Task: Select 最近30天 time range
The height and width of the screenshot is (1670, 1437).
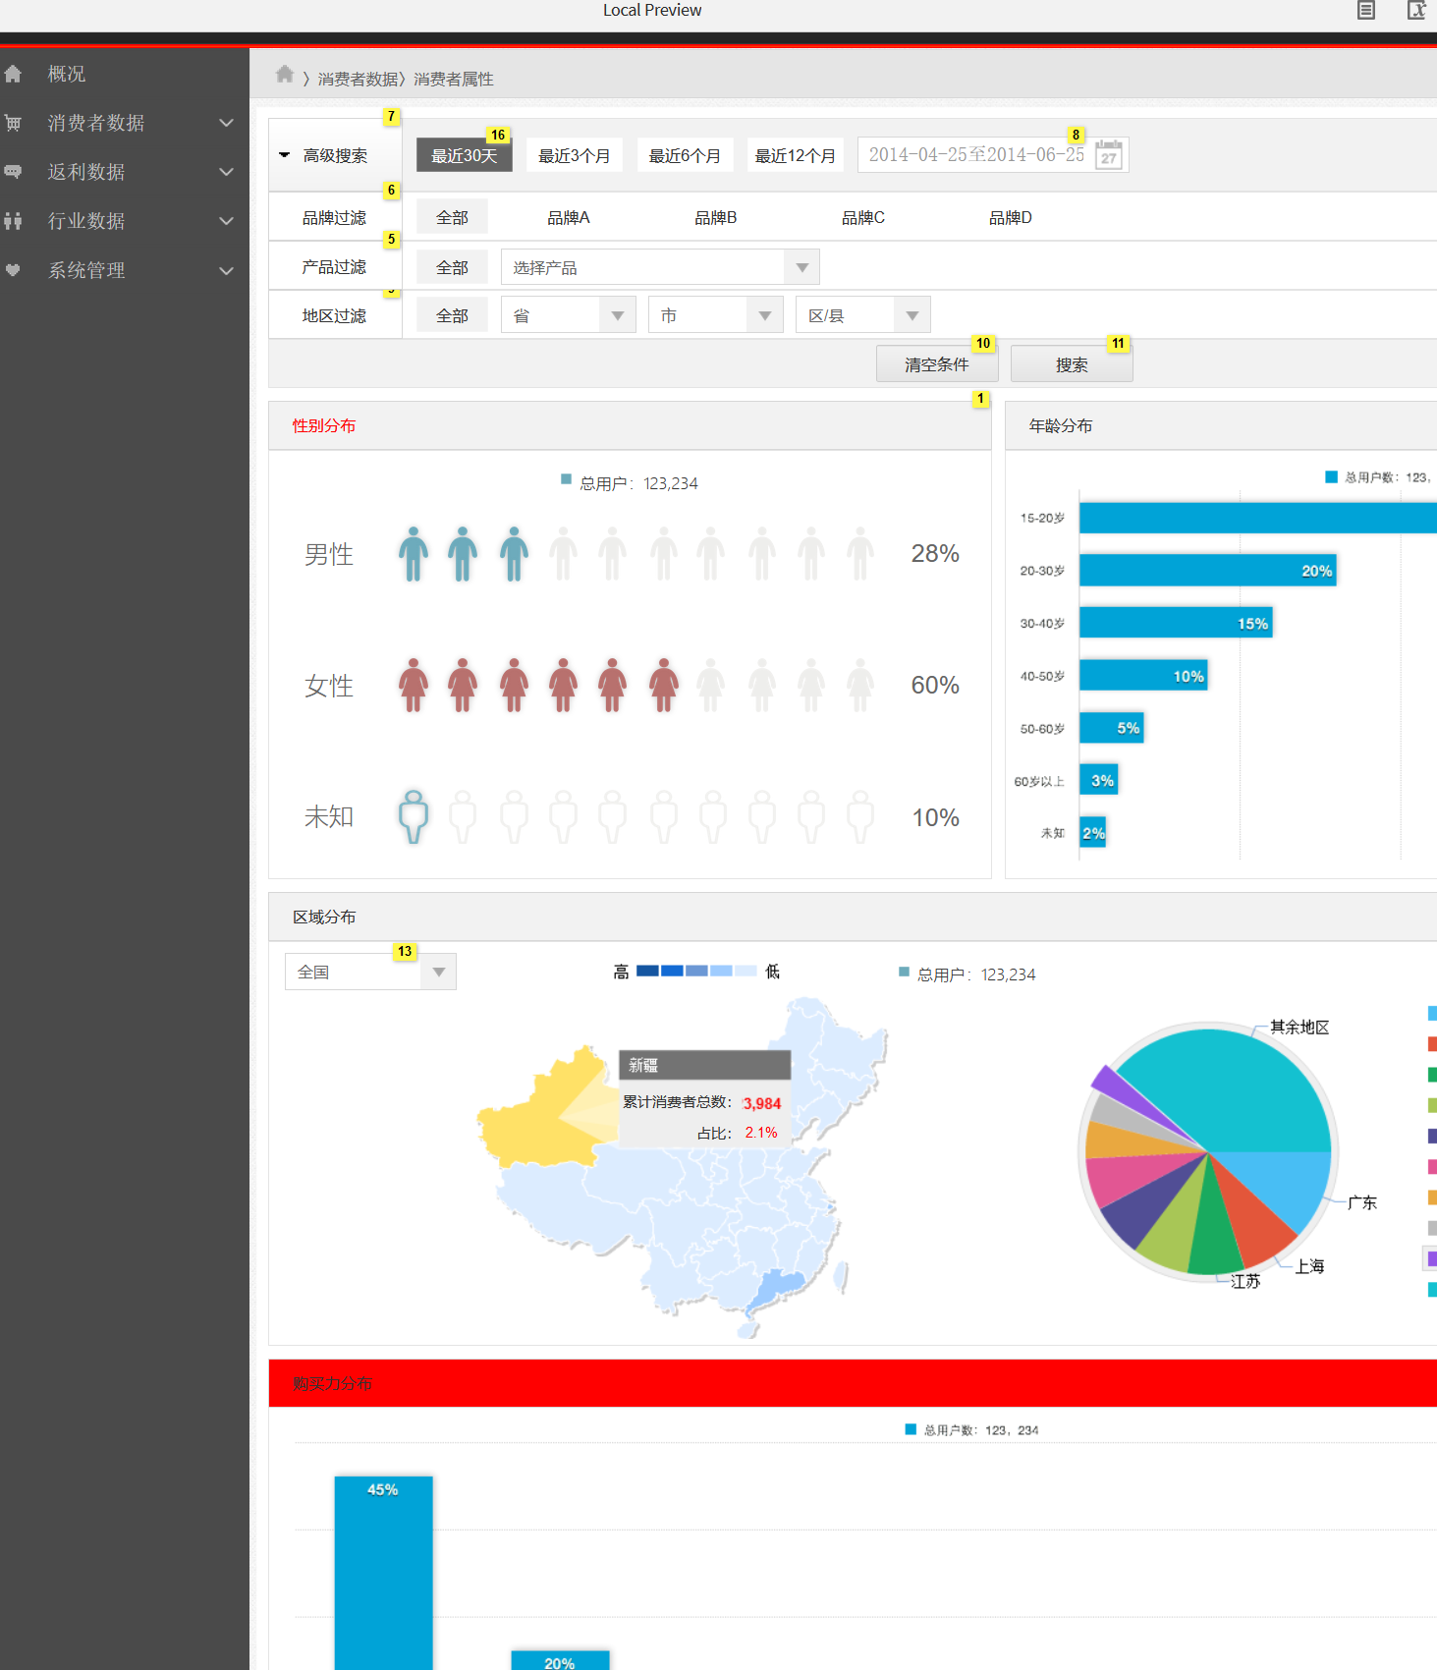Action: [465, 155]
